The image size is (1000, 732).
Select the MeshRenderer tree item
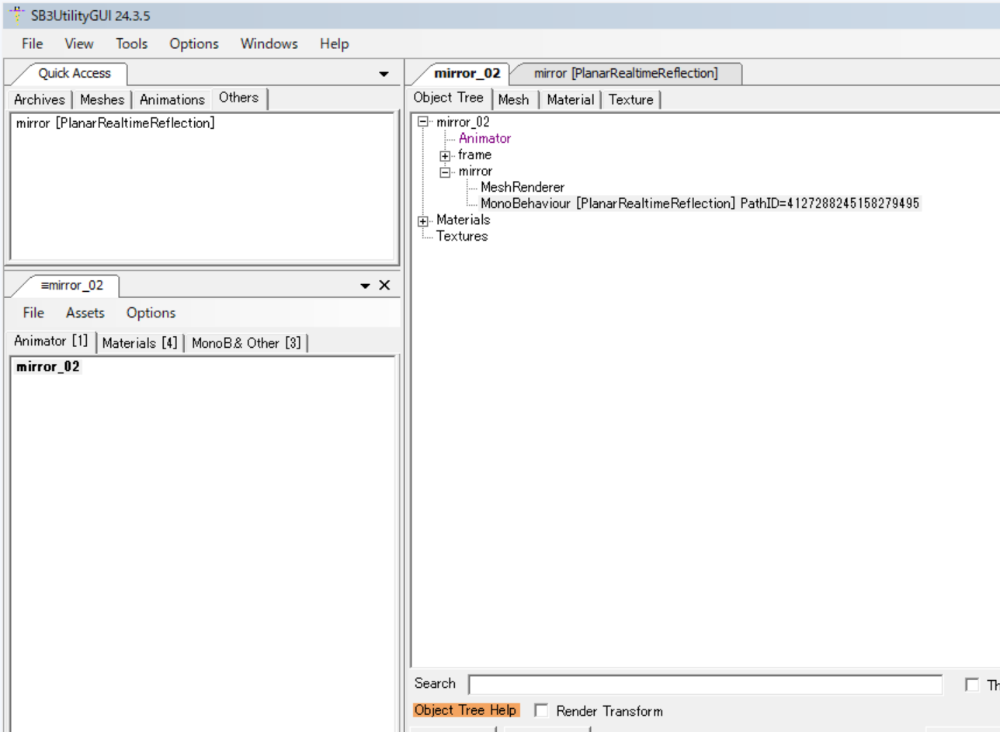click(523, 187)
